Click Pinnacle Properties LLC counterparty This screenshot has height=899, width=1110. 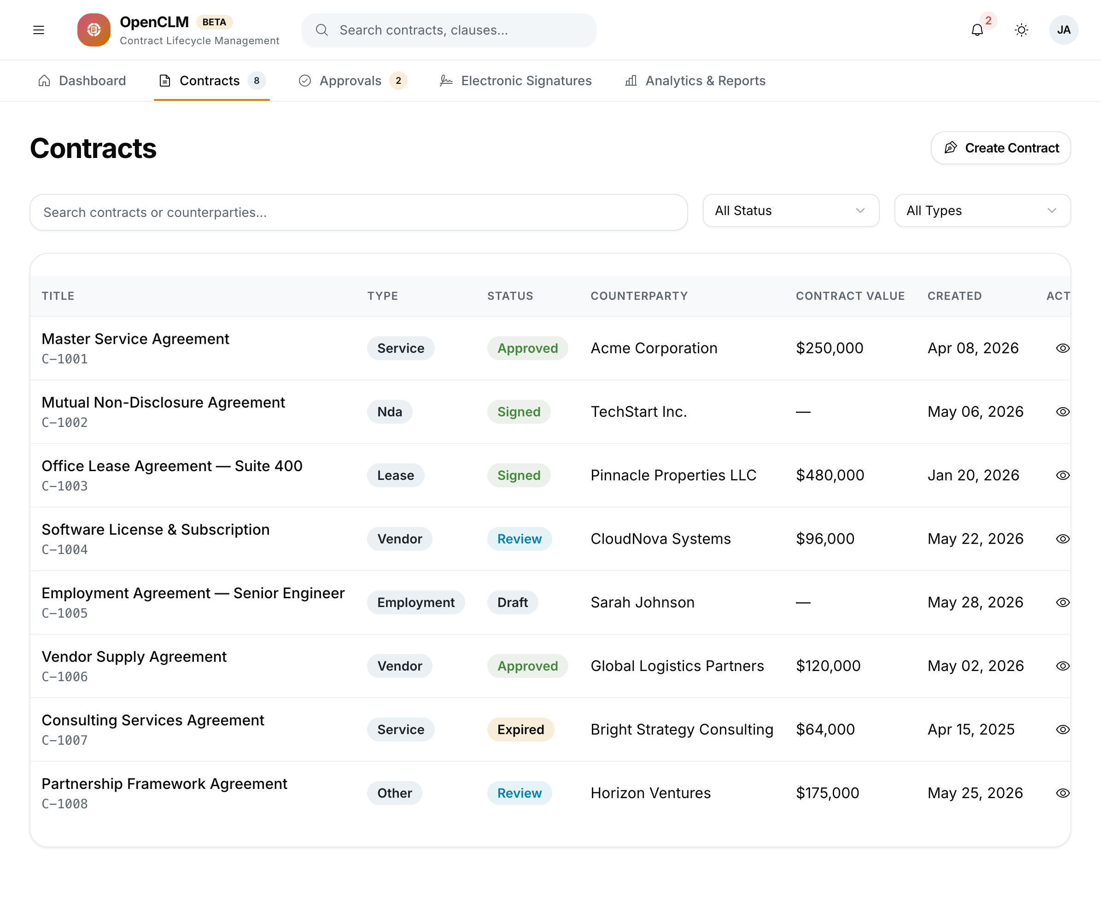(x=673, y=475)
